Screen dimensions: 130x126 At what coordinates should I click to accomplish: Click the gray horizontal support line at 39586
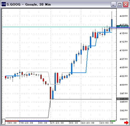(83, 99)
